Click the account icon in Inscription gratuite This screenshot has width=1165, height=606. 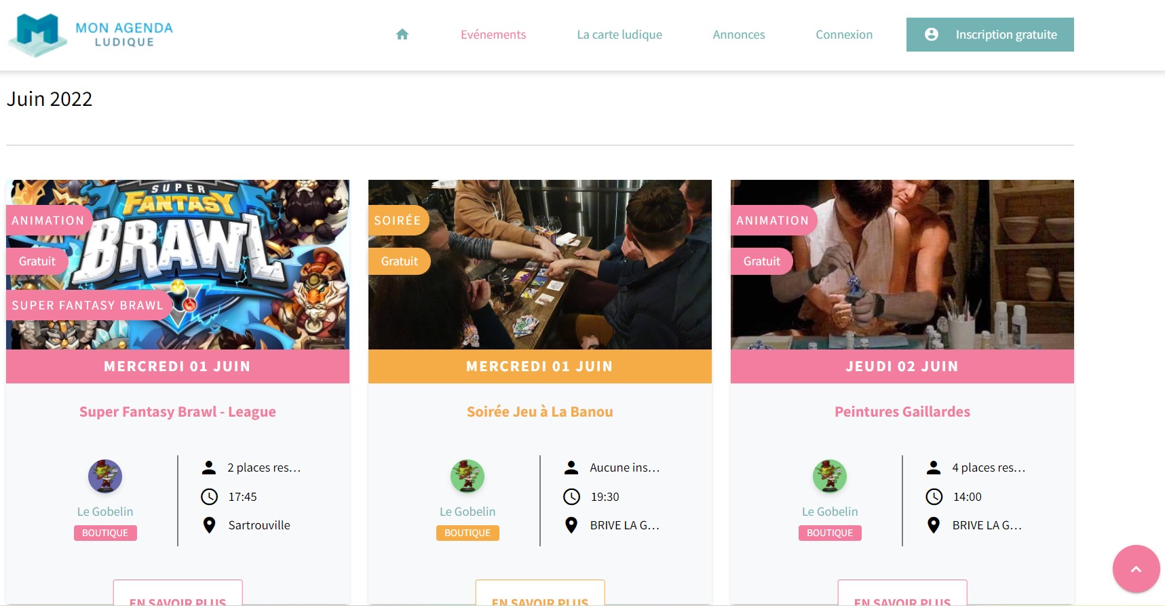click(931, 35)
